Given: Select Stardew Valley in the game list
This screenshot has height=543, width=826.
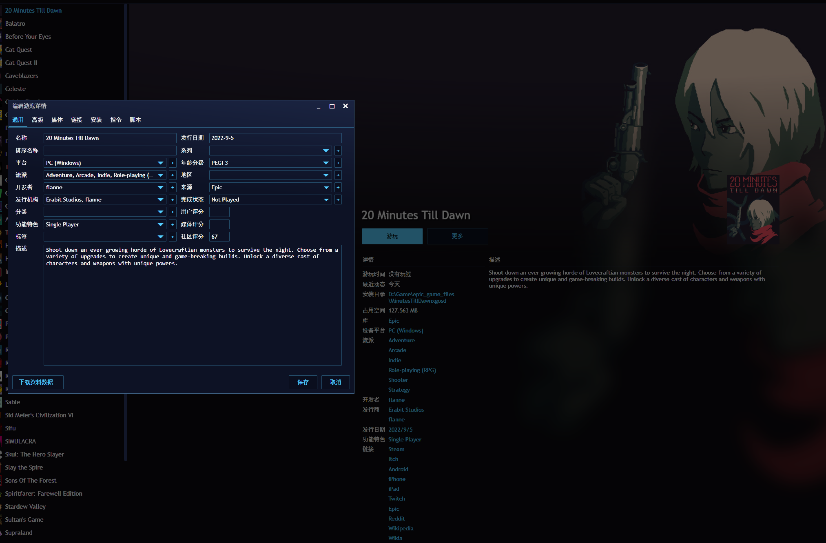Looking at the screenshot, I should coord(25,506).
